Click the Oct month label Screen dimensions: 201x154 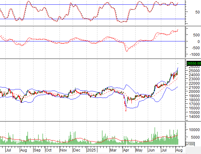49,150
